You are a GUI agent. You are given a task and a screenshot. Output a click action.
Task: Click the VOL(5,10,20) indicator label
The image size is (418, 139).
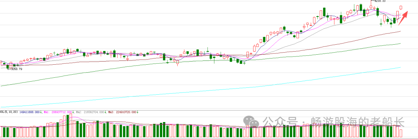point(9,112)
